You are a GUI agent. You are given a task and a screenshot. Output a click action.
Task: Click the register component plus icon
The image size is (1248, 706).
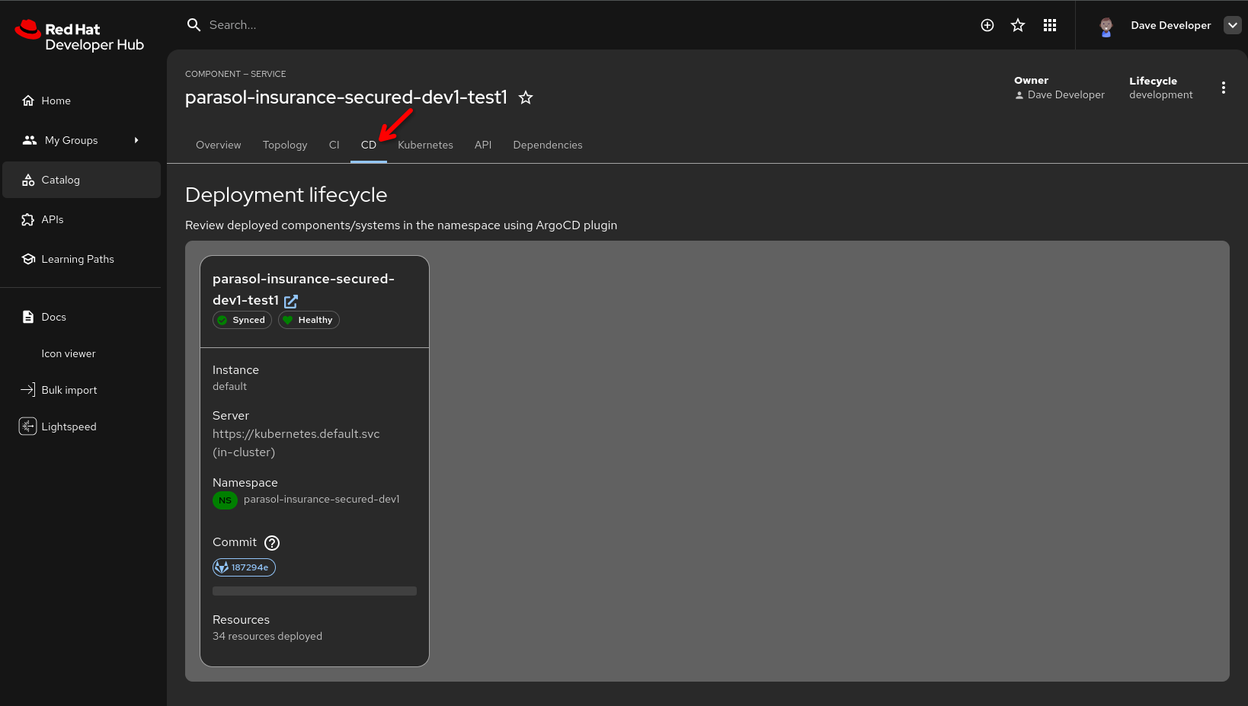click(x=987, y=25)
